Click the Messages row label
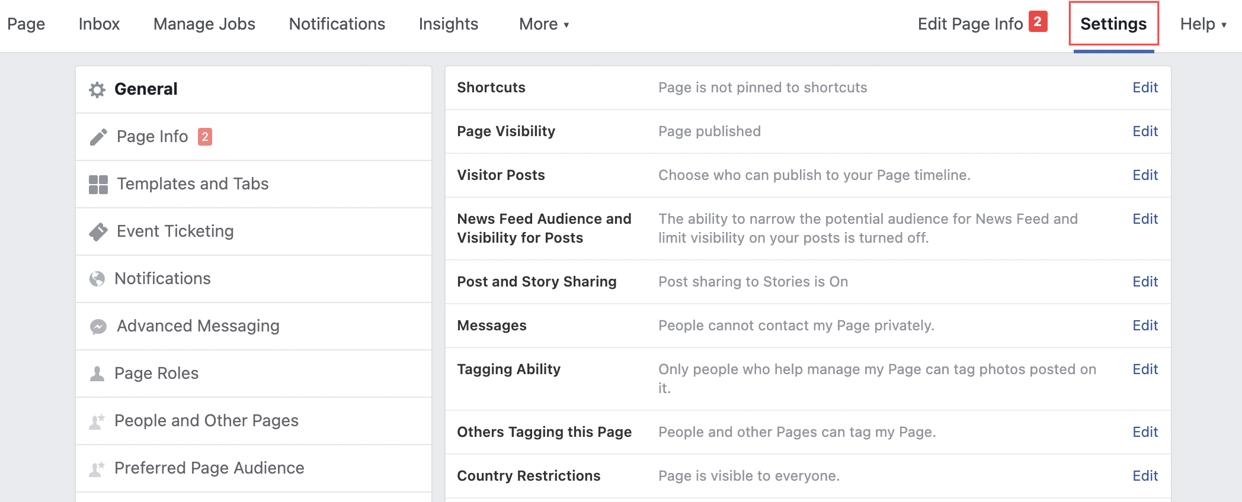The width and height of the screenshot is (1242, 502). tap(492, 326)
